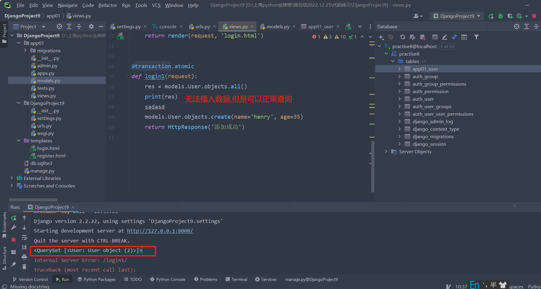
Task: Click the Project panel horizontal scrollbar
Action: click(x=33, y=199)
